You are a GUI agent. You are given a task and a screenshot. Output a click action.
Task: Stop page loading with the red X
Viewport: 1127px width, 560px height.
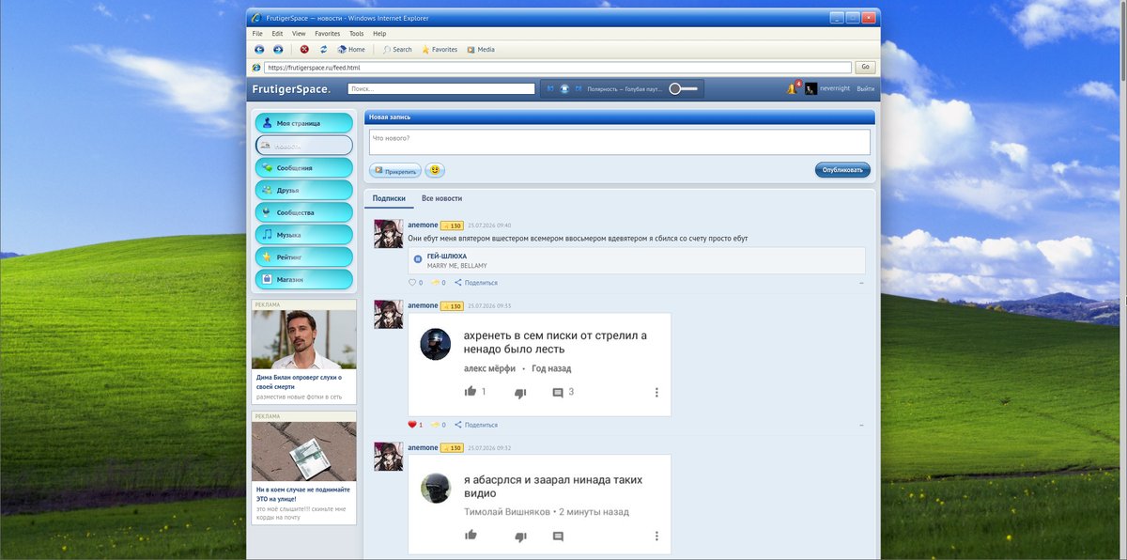304,49
